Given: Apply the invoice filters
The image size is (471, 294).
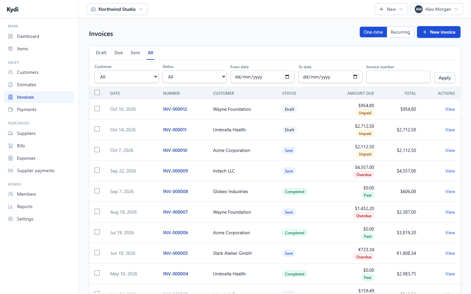Looking at the screenshot, I should 445,78.
